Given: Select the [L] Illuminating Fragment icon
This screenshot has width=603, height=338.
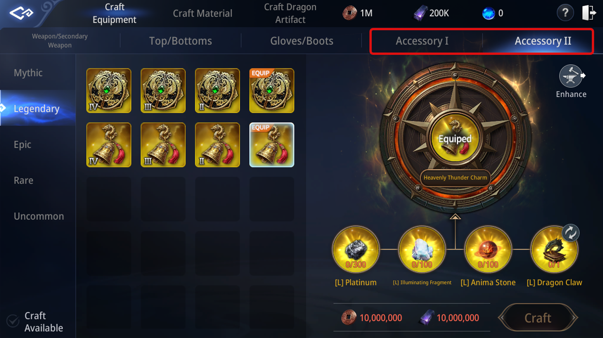Looking at the screenshot, I should pos(422,249).
